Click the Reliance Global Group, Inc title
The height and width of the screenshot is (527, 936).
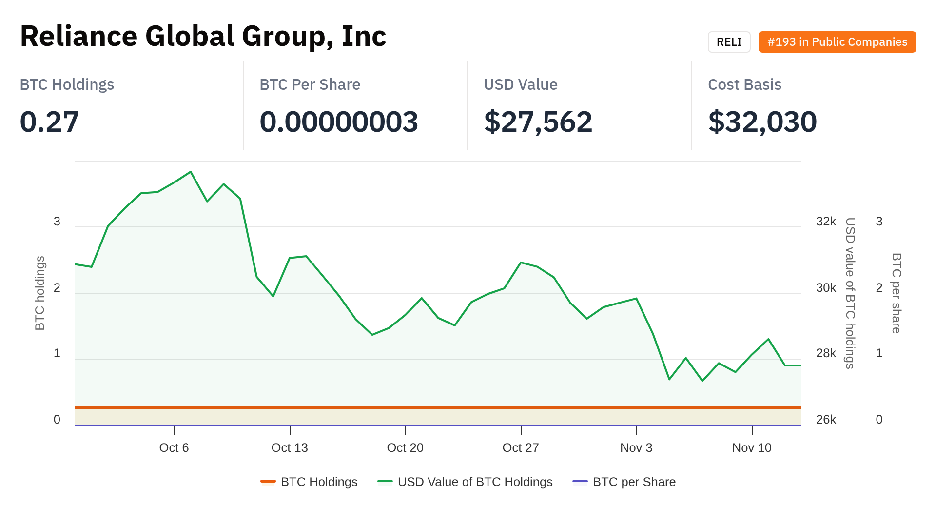click(203, 36)
